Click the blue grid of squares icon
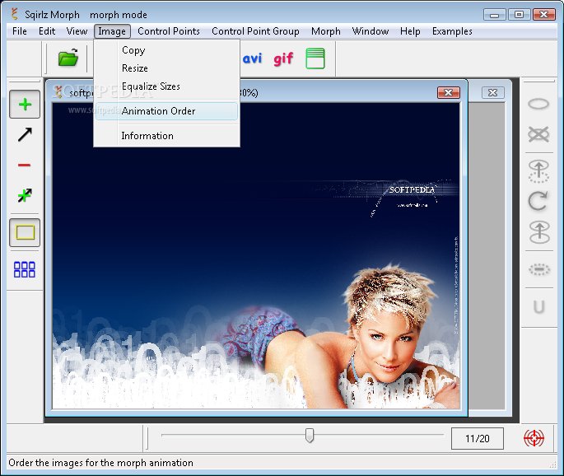This screenshot has height=476, width=564. pos(25,269)
